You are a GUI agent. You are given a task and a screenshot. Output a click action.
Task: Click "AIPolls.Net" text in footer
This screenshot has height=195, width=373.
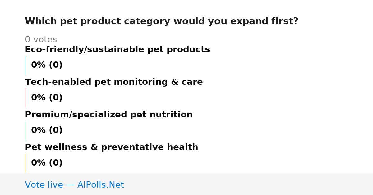pyautogui.click(x=100, y=185)
